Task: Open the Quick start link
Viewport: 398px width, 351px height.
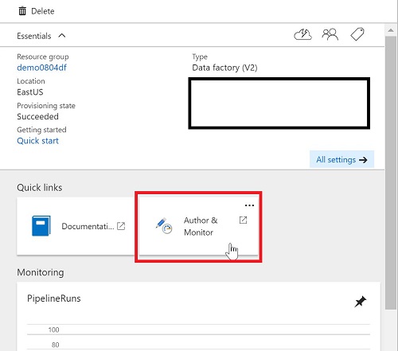Action: [x=37, y=141]
